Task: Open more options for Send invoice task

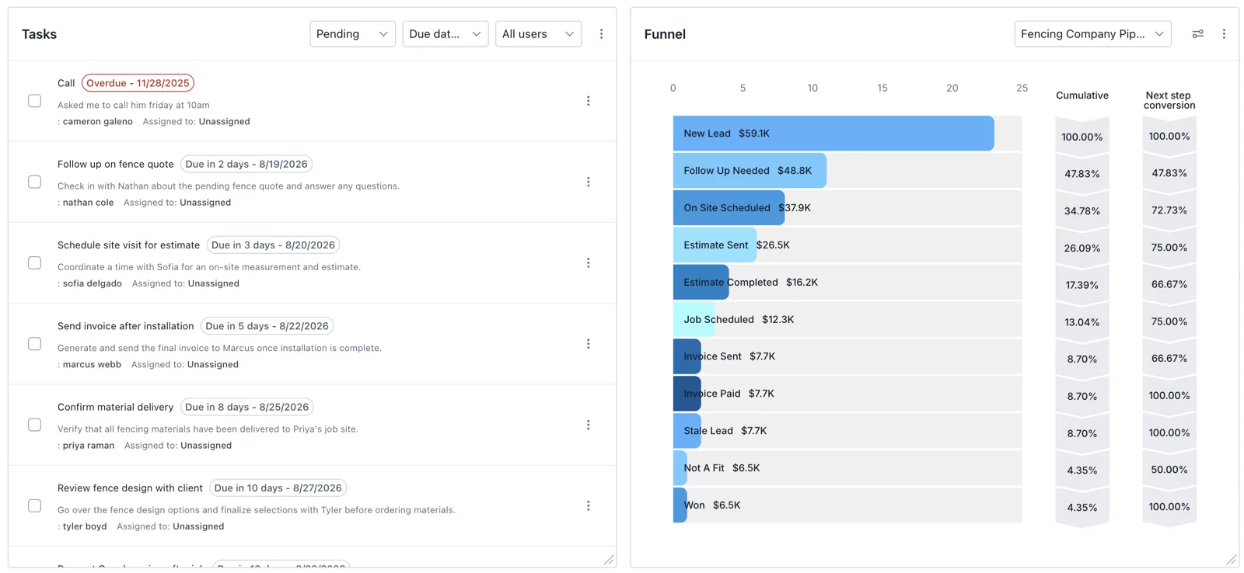Action: (x=589, y=344)
